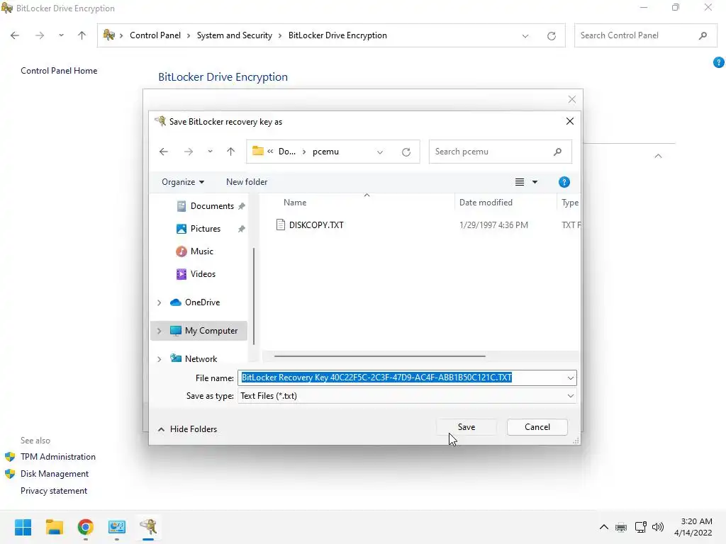Screen dimensions: 726x544
Task: Go up one folder level in save dialog
Action: 230,152
